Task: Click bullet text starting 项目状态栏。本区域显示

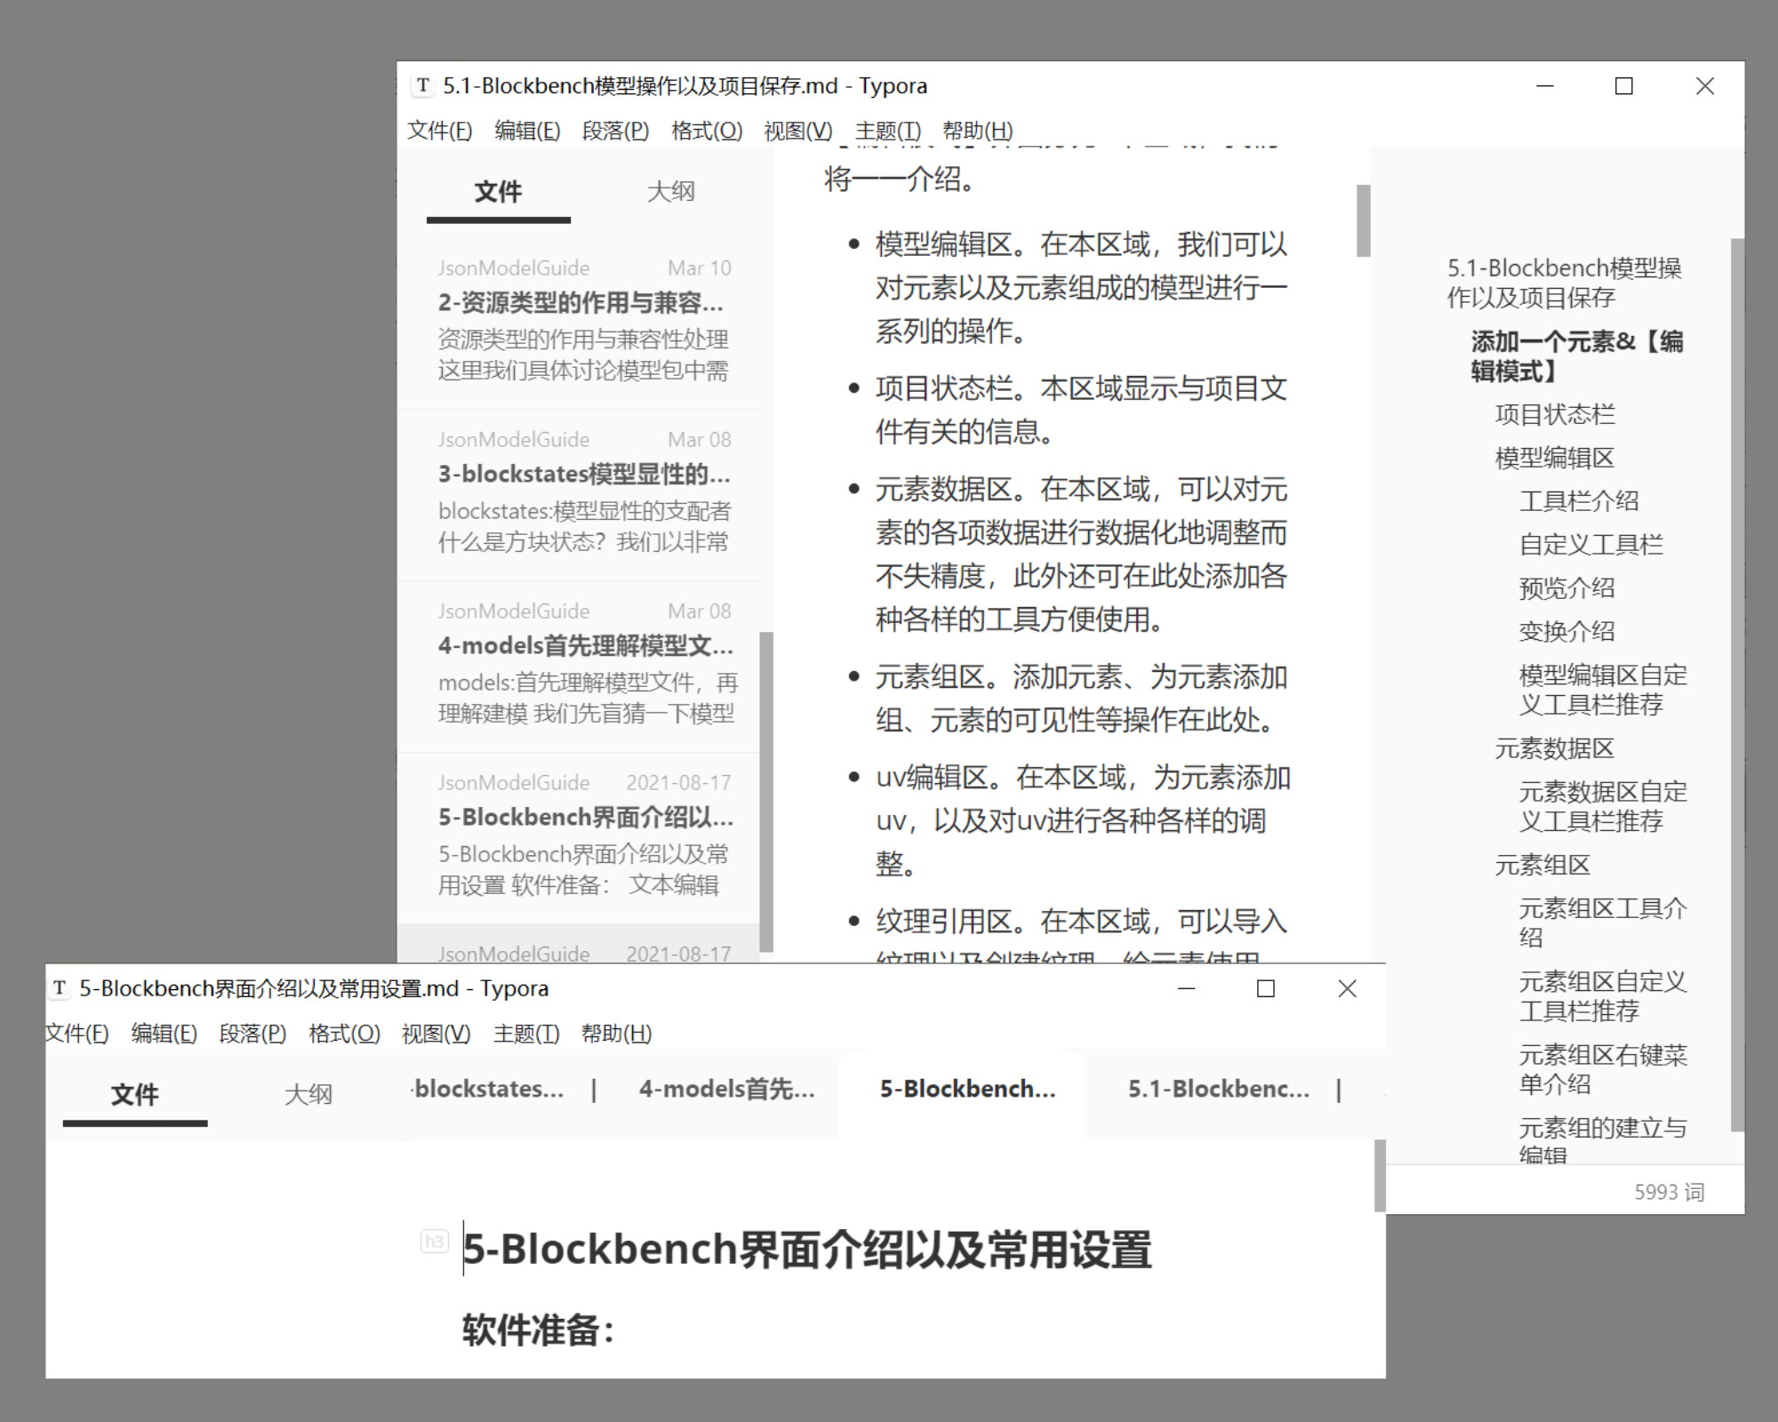Action: point(1081,410)
